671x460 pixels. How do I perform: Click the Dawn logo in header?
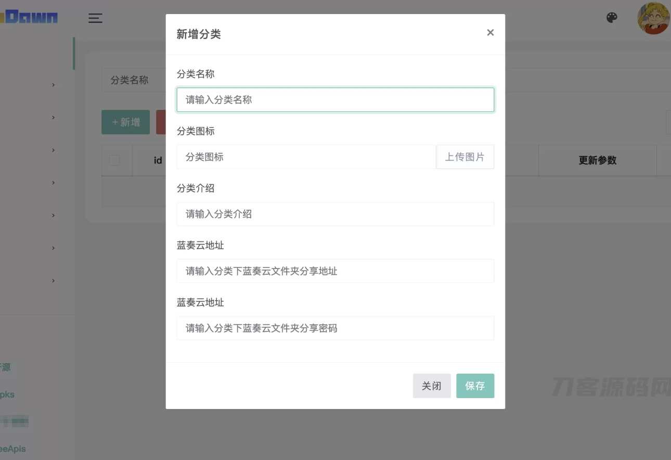click(29, 17)
